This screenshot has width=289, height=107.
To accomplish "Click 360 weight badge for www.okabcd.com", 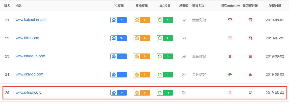I will coord(165,75).
